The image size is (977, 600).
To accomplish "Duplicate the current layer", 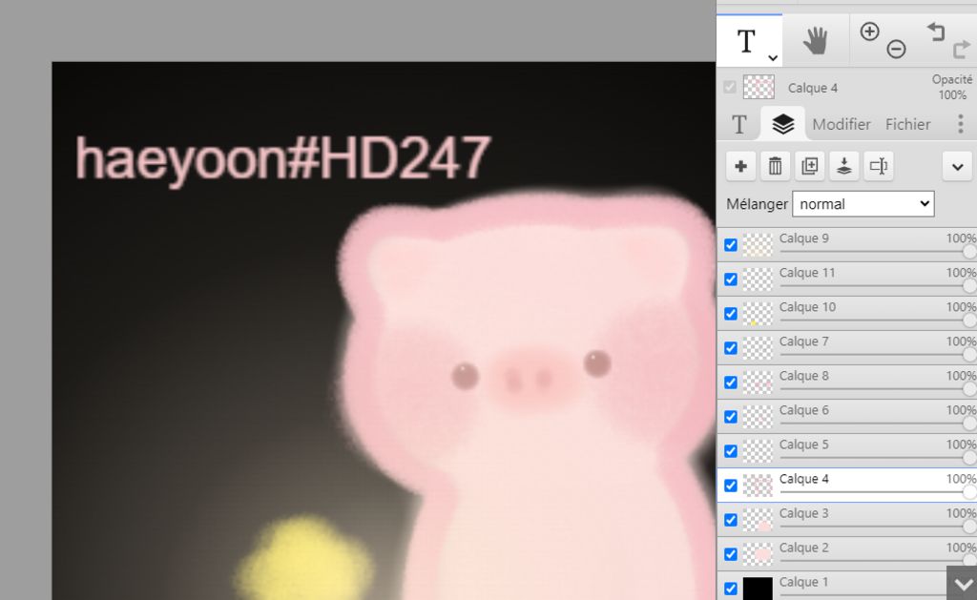I will click(x=809, y=166).
